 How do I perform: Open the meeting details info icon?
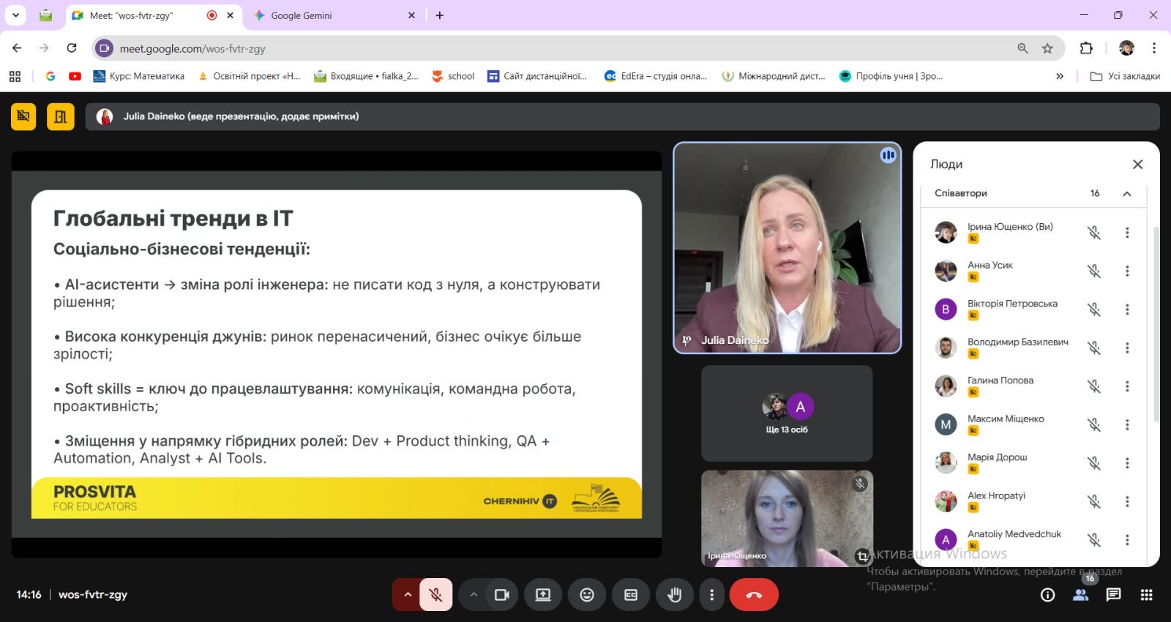point(1048,595)
